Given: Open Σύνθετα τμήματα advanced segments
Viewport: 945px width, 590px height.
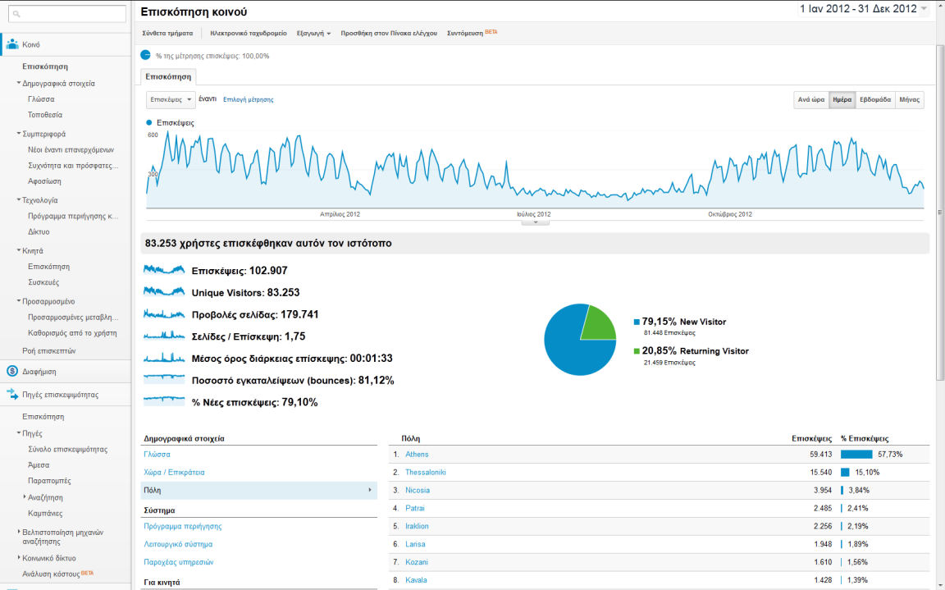Looking at the screenshot, I should coord(167,33).
